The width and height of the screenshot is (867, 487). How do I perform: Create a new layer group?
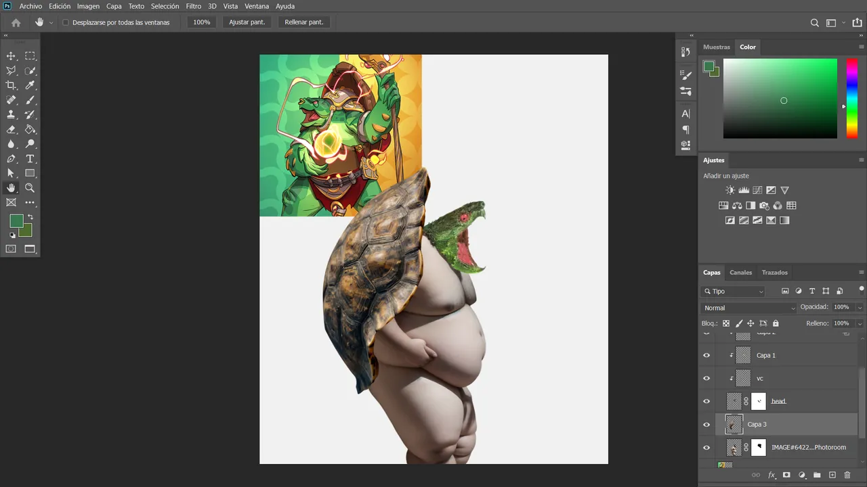pos(817,476)
